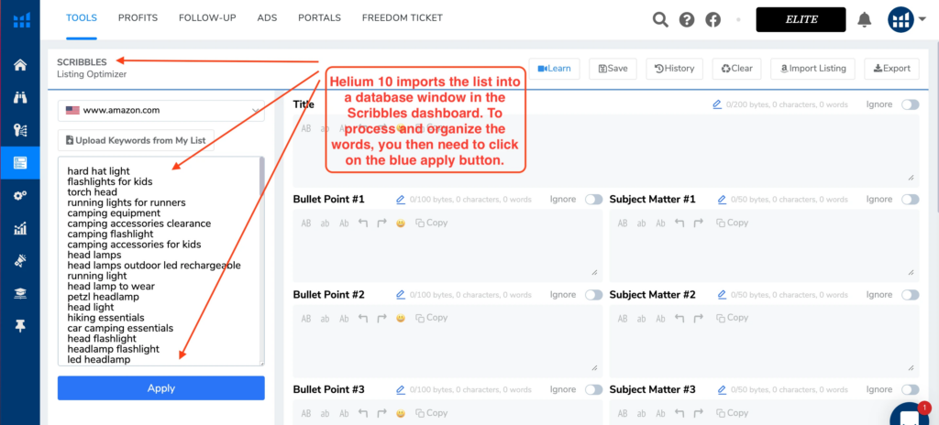This screenshot has width=939, height=425.
Task: Open the FOLLOW-UP menu
Action: point(207,18)
